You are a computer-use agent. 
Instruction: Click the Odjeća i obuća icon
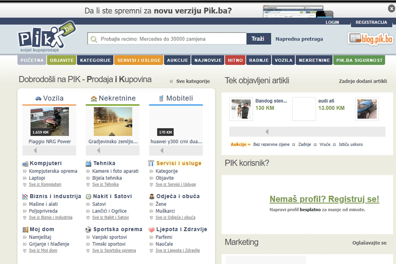[152, 196]
